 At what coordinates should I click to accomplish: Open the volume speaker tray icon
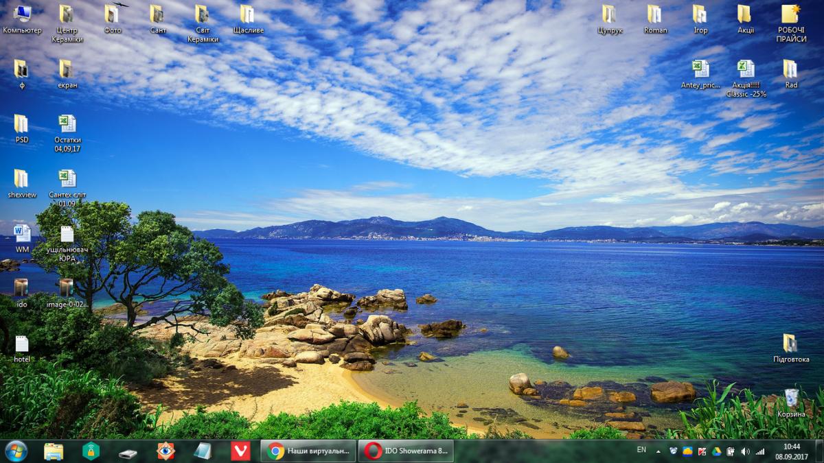point(745,451)
